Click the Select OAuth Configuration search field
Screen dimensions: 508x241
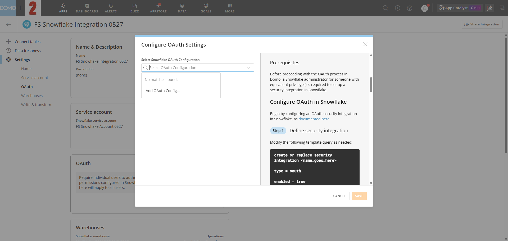click(x=197, y=68)
